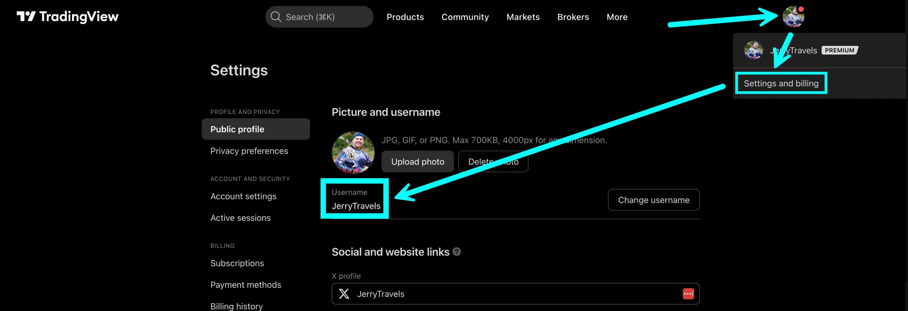This screenshot has height=311, width=908.
Task: Click the red password manager icon
Action: [688, 294]
